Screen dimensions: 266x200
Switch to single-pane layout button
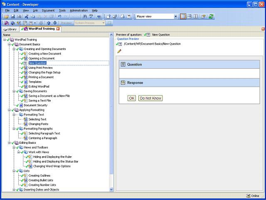[x=183, y=17]
